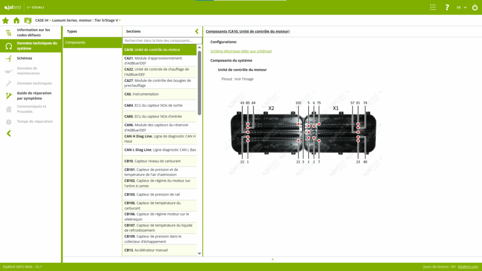Click the sections list scrollbar down arrow
This screenshot has height=271, width=482.
200,254
